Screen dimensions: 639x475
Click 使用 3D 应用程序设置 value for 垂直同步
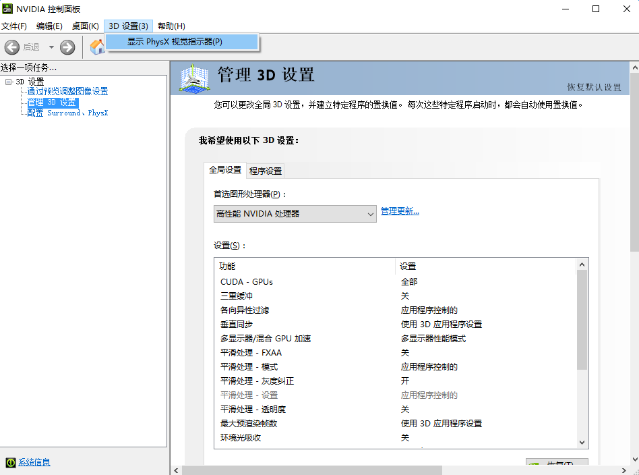click(x=442, y=325)
